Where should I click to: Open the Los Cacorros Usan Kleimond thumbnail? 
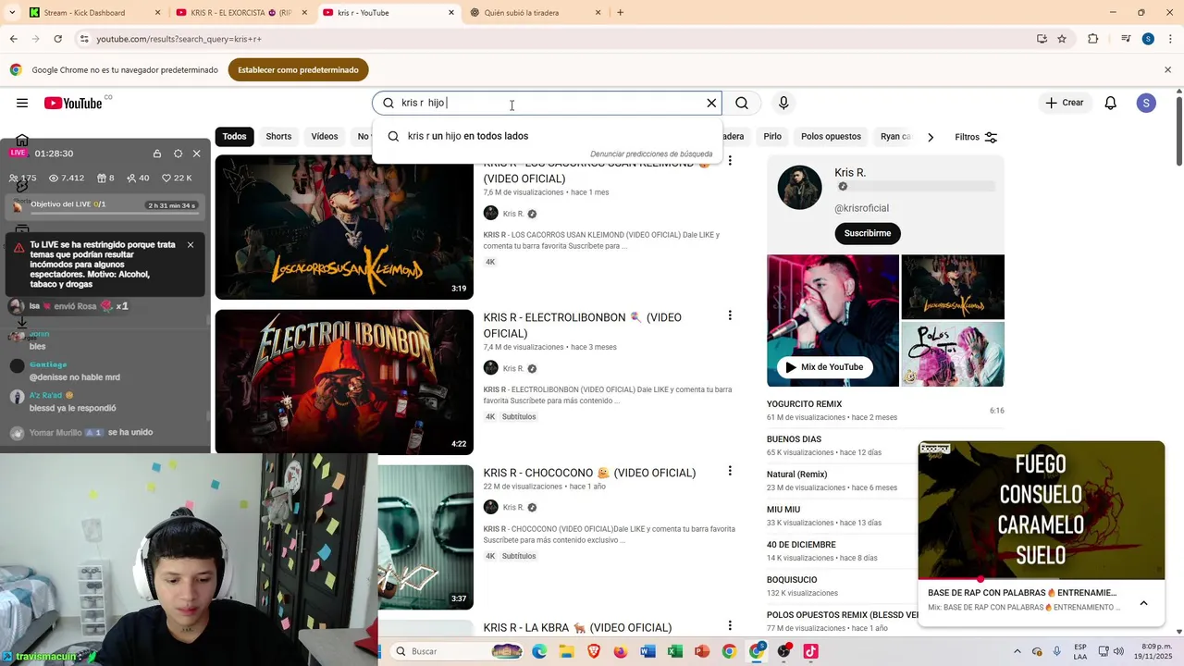click(x=344, y=227)
